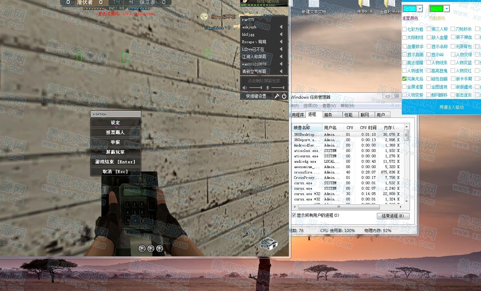Enable the 人物透视 checkbox

coord(405,71)
